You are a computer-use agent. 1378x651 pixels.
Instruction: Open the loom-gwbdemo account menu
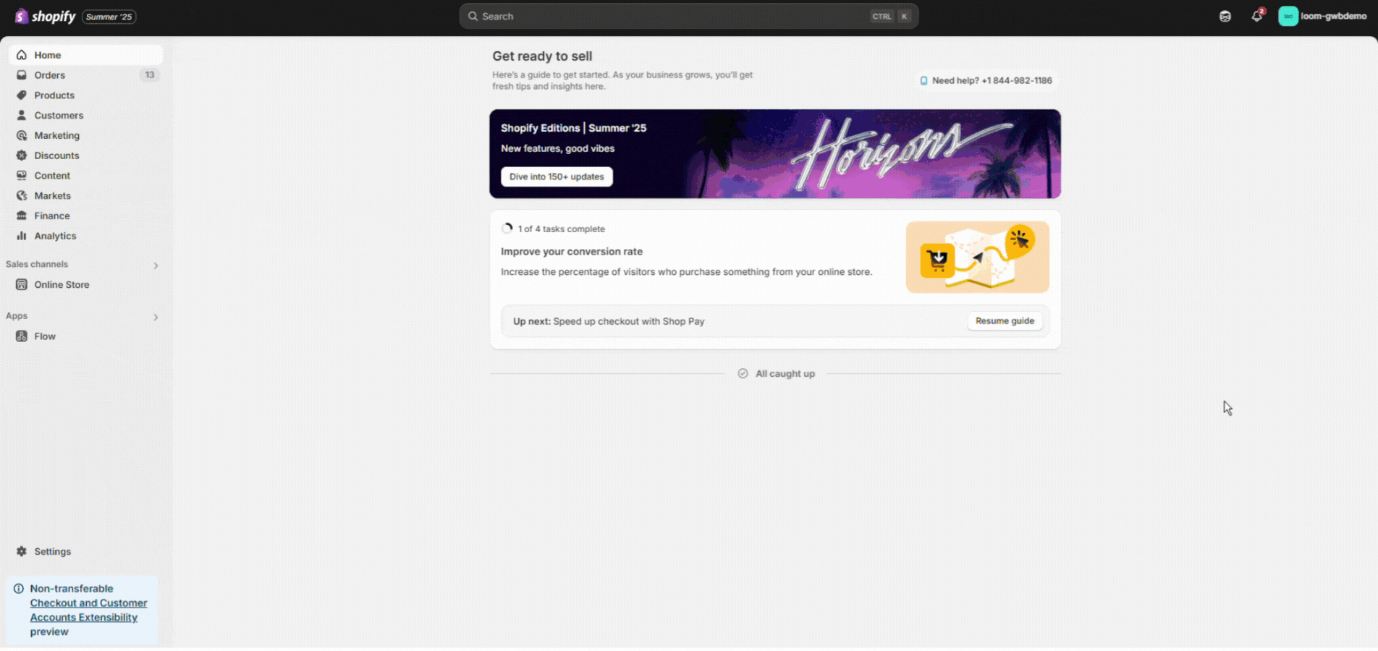[x=1322, y=16]
